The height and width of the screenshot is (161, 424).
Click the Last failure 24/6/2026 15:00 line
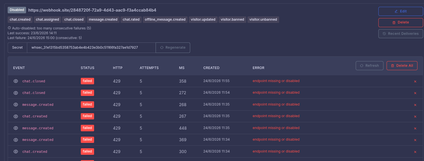[44, 38]
